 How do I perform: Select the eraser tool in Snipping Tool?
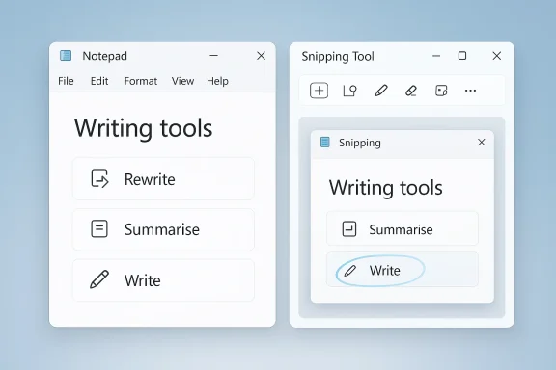[x=411, y=91]
